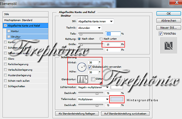Image resolution: width=182 pixels, height=119 pixels.
Task: Open the Technik dropdown Abrunden
Action: (89, 28)
